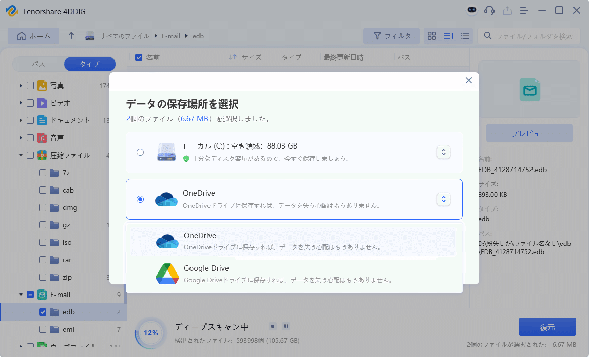Click the search magnifier icon
Image resolution: width=589 pixels, height=357 pixels.
487,36
